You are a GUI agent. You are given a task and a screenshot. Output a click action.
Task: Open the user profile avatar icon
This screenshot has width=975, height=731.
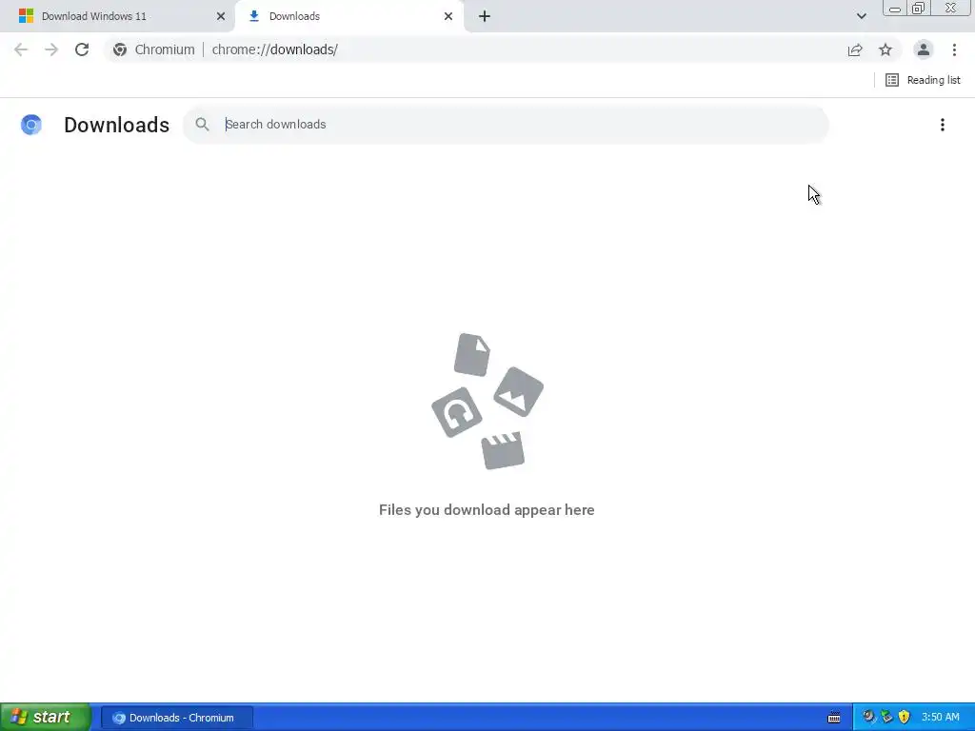(x=924, y=49)
